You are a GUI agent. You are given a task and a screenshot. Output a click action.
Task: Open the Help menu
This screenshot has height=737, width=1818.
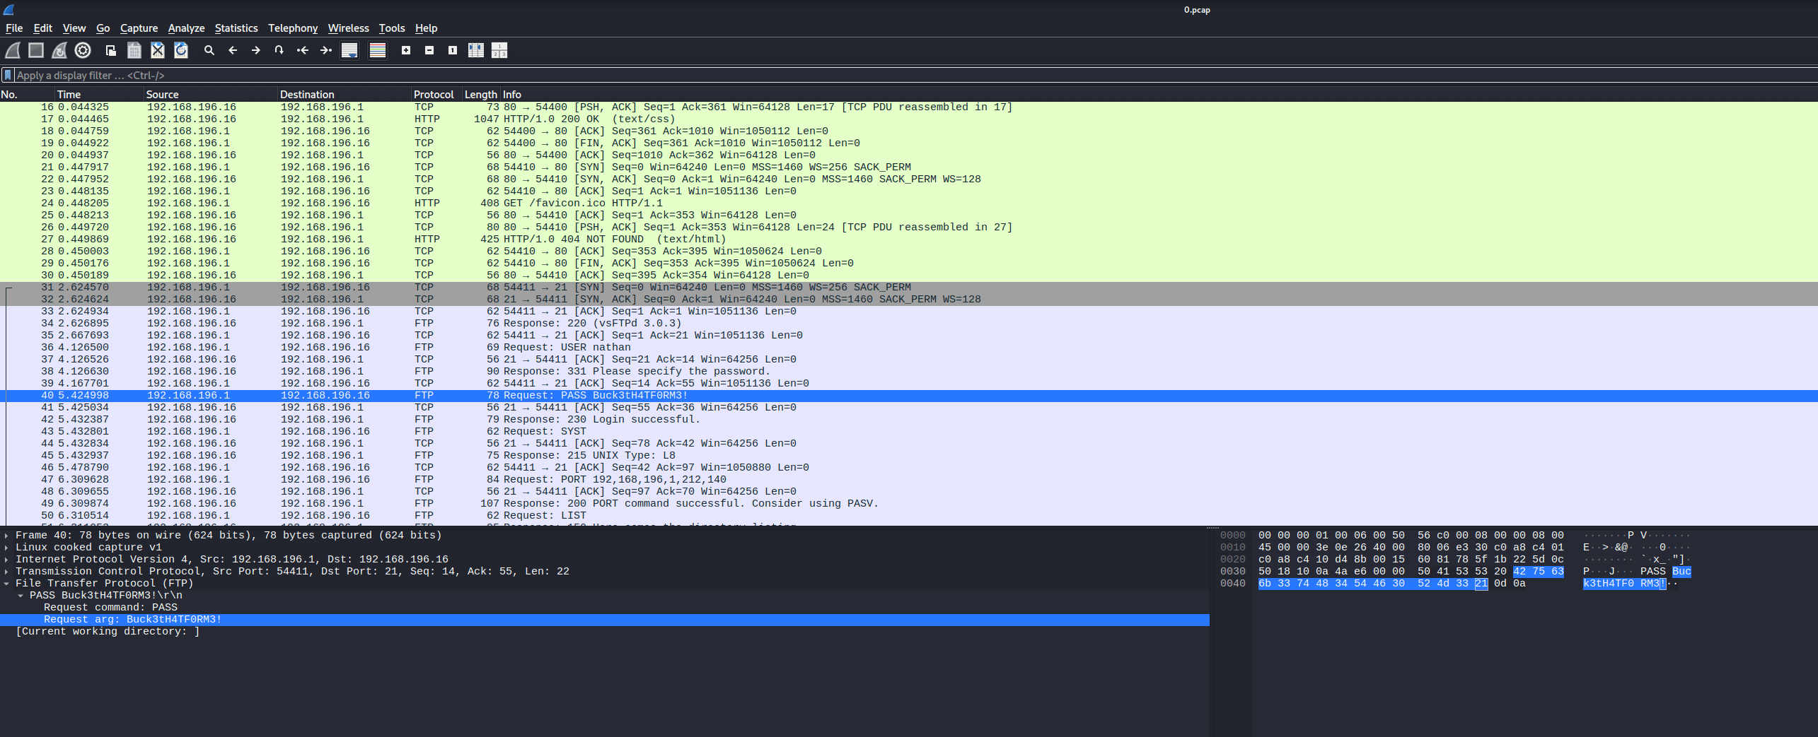coord(427,28)
